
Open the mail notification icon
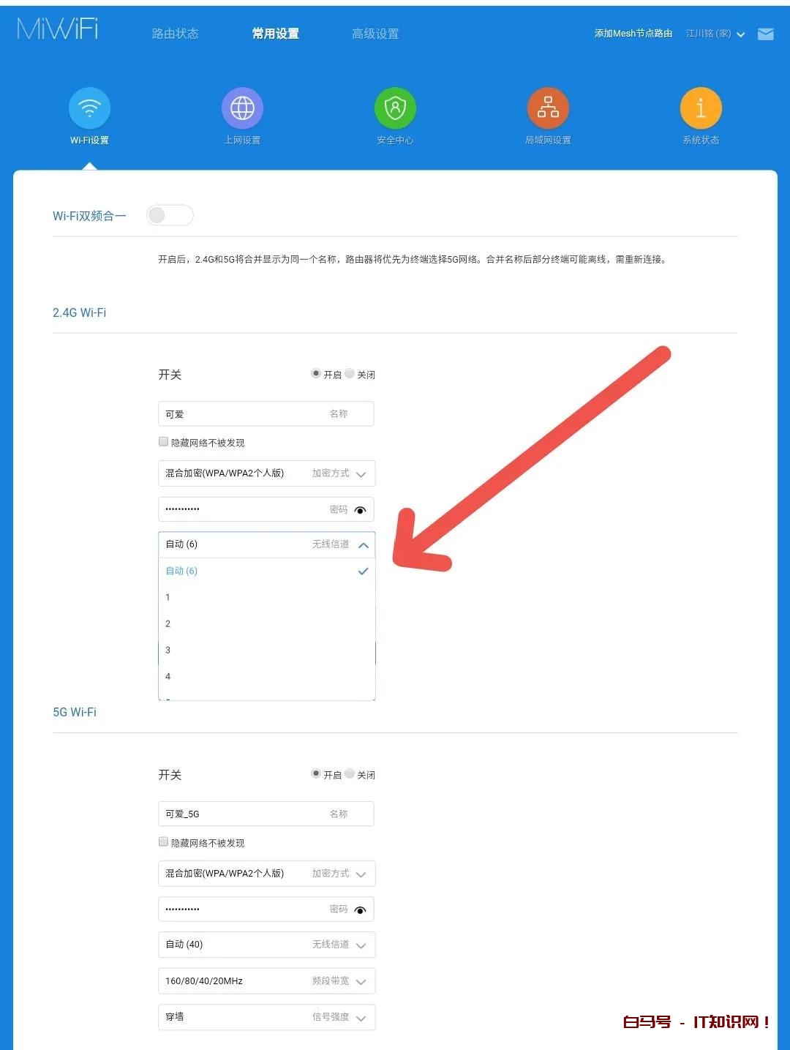(765, 34)
